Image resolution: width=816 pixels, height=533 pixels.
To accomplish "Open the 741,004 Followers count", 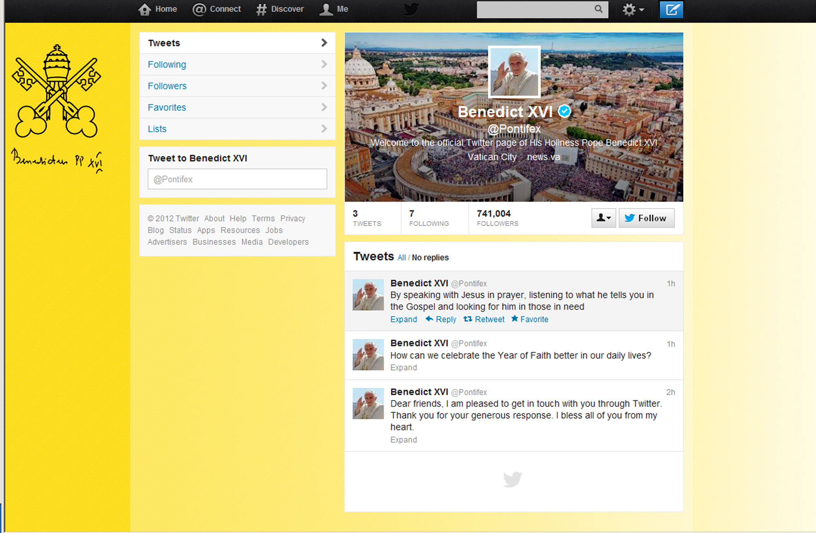I will pyautogui.click(x=497, y=218).
